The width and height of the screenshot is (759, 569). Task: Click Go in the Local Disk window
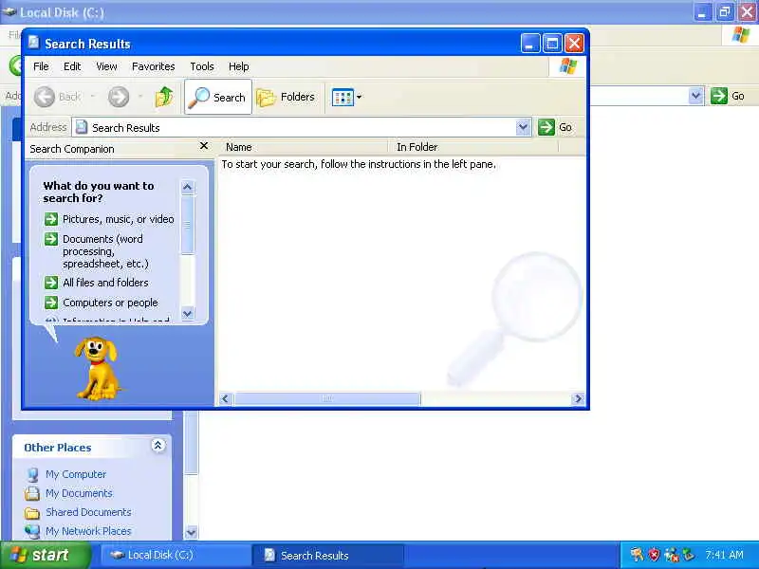point(728,96)
